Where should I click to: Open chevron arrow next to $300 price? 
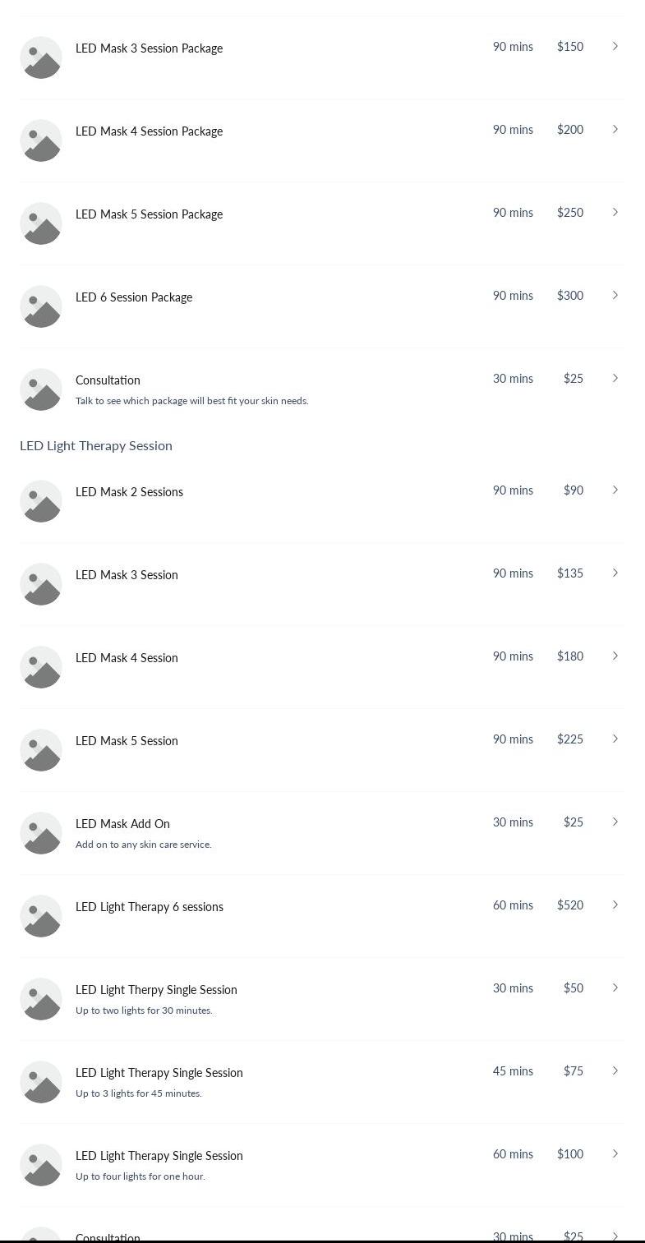615,295
